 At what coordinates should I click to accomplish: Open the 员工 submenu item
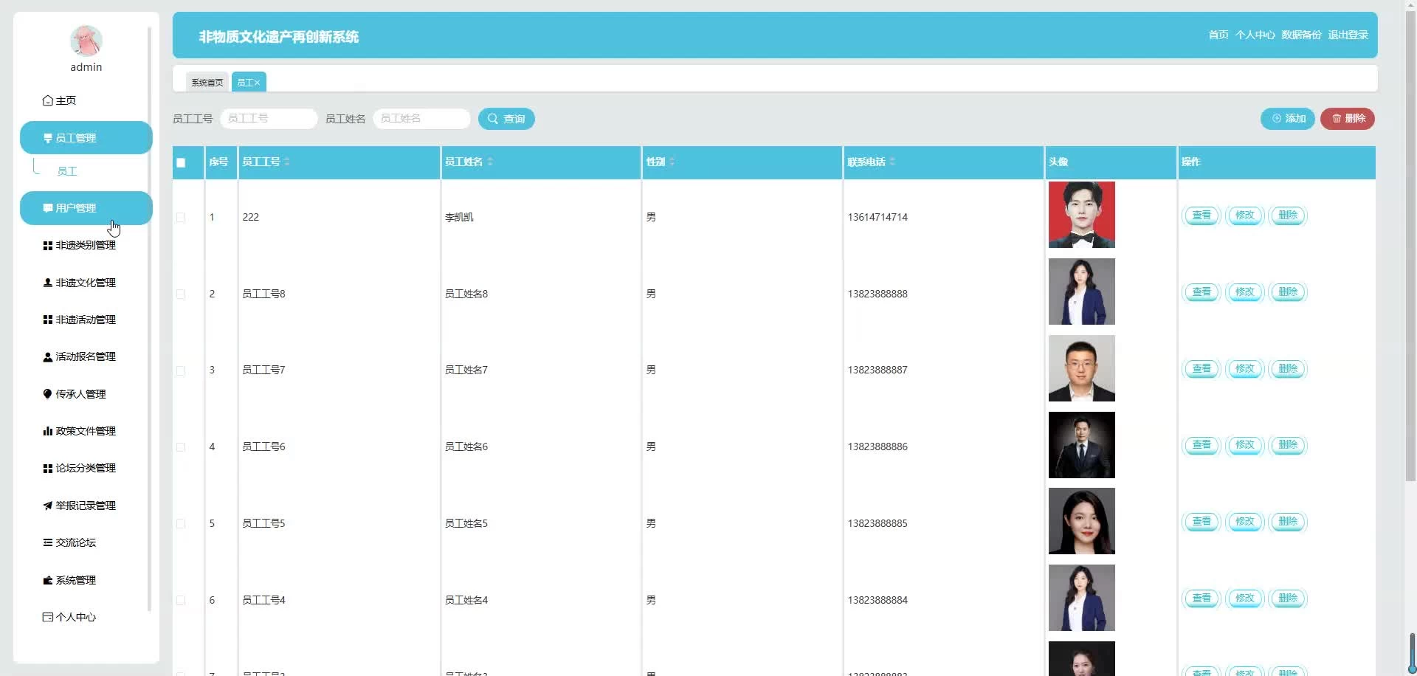[67, 171]
